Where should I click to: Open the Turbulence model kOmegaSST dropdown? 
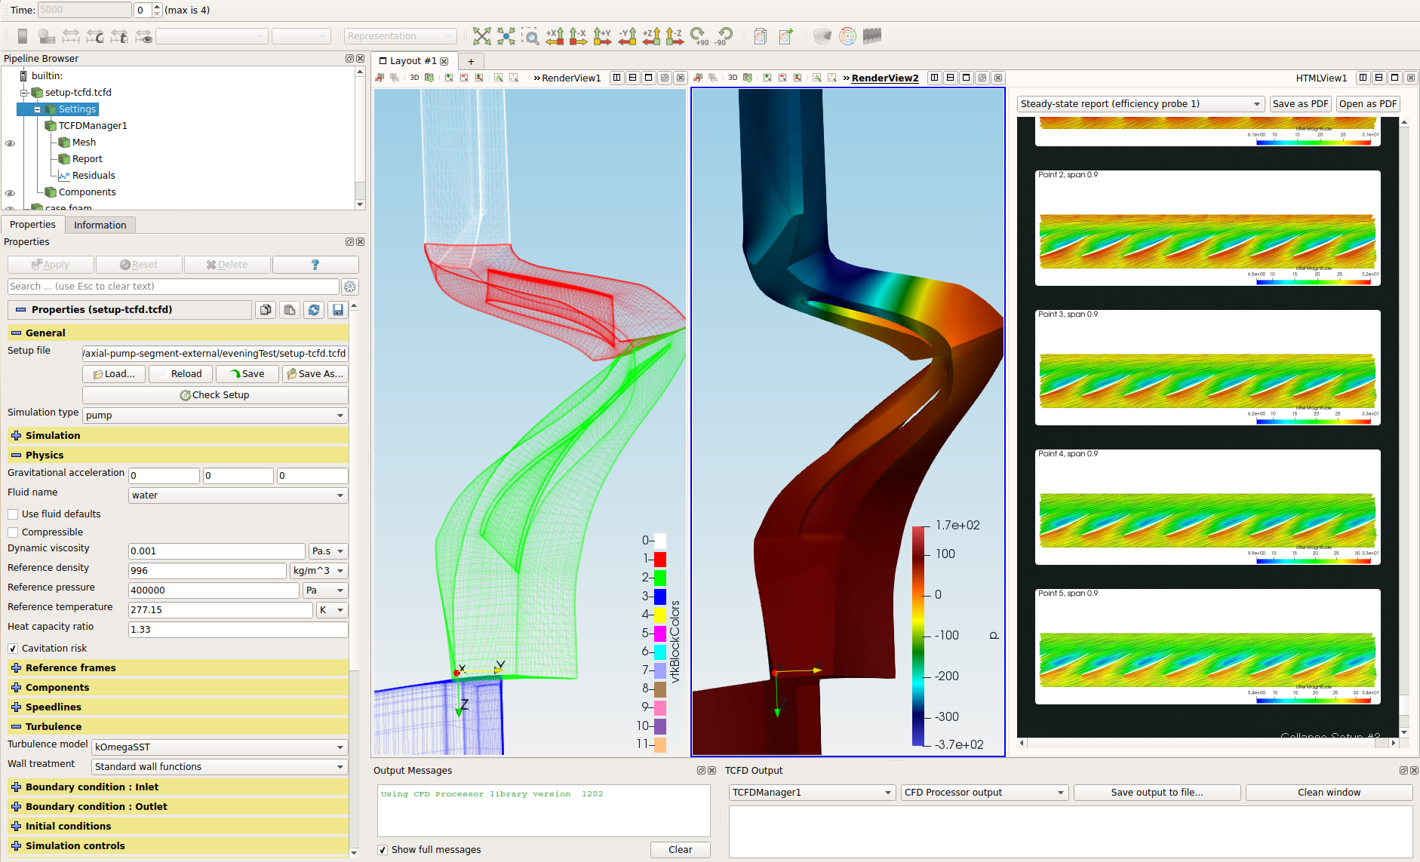pos(219,747)
